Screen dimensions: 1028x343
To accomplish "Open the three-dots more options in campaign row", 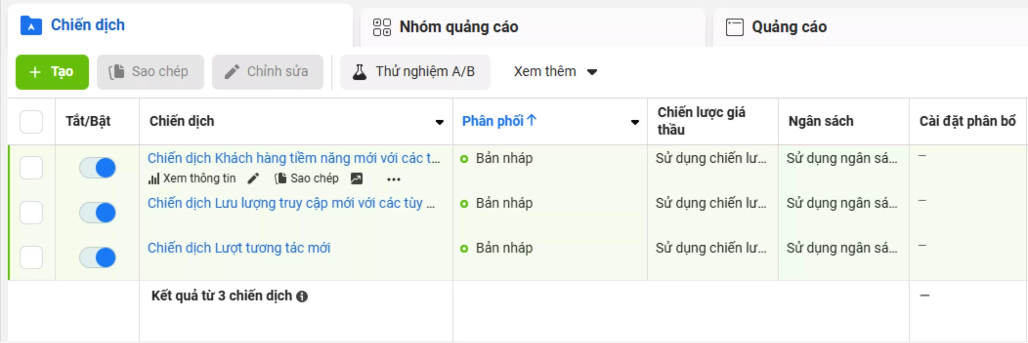I will click(394, 180).
